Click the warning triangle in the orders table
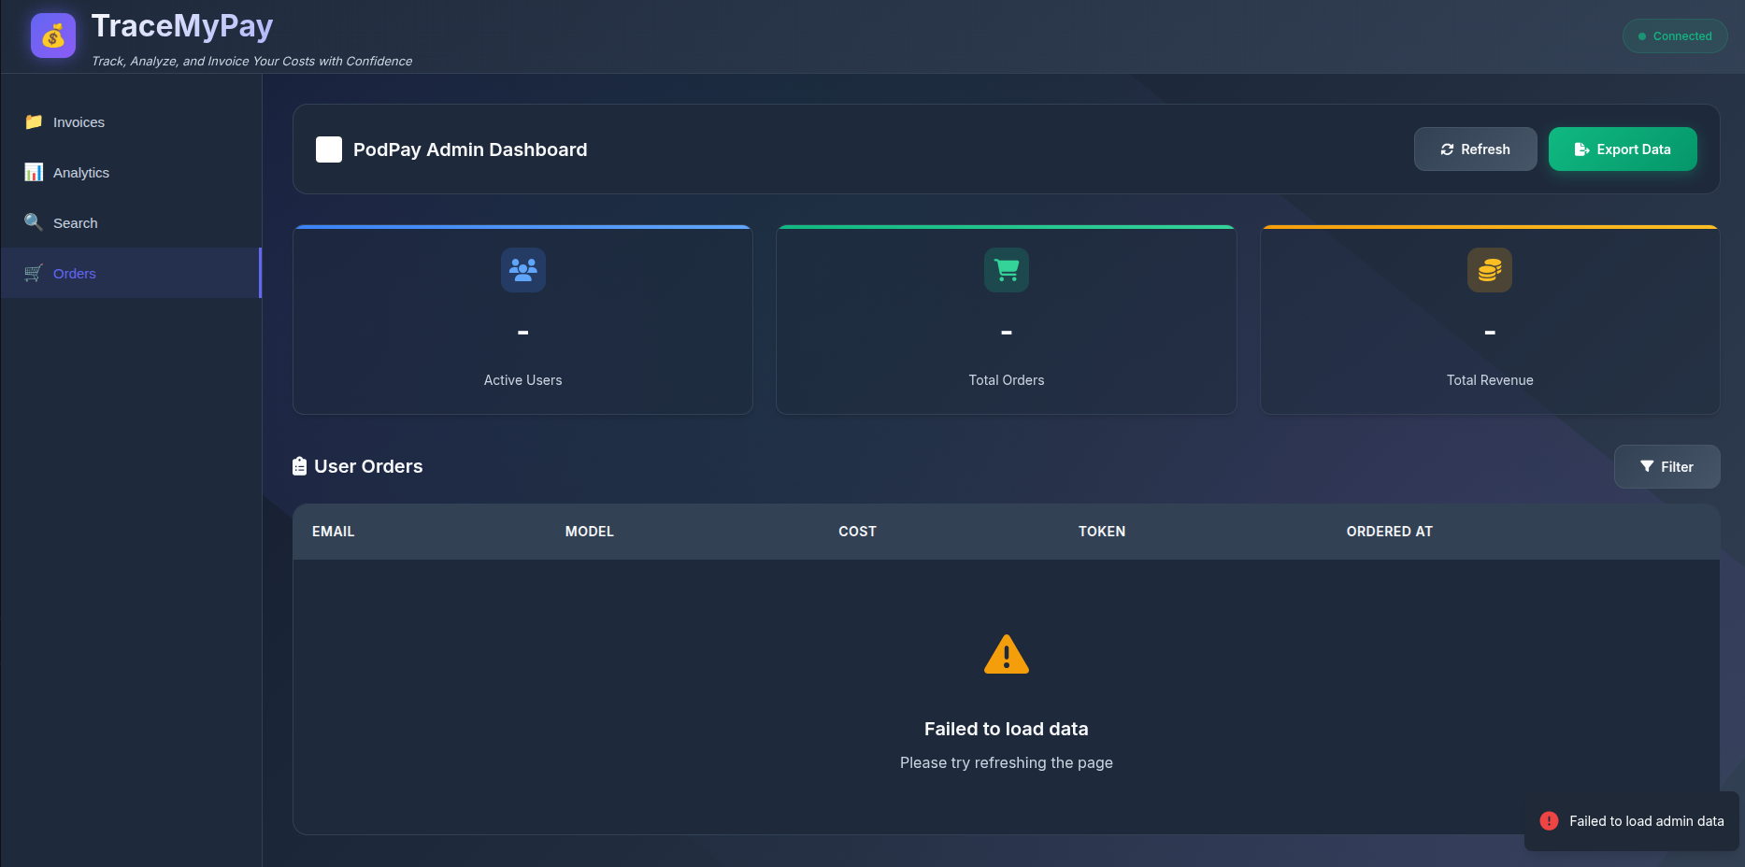This screenshot has height=867, width=1745. 1006,655
